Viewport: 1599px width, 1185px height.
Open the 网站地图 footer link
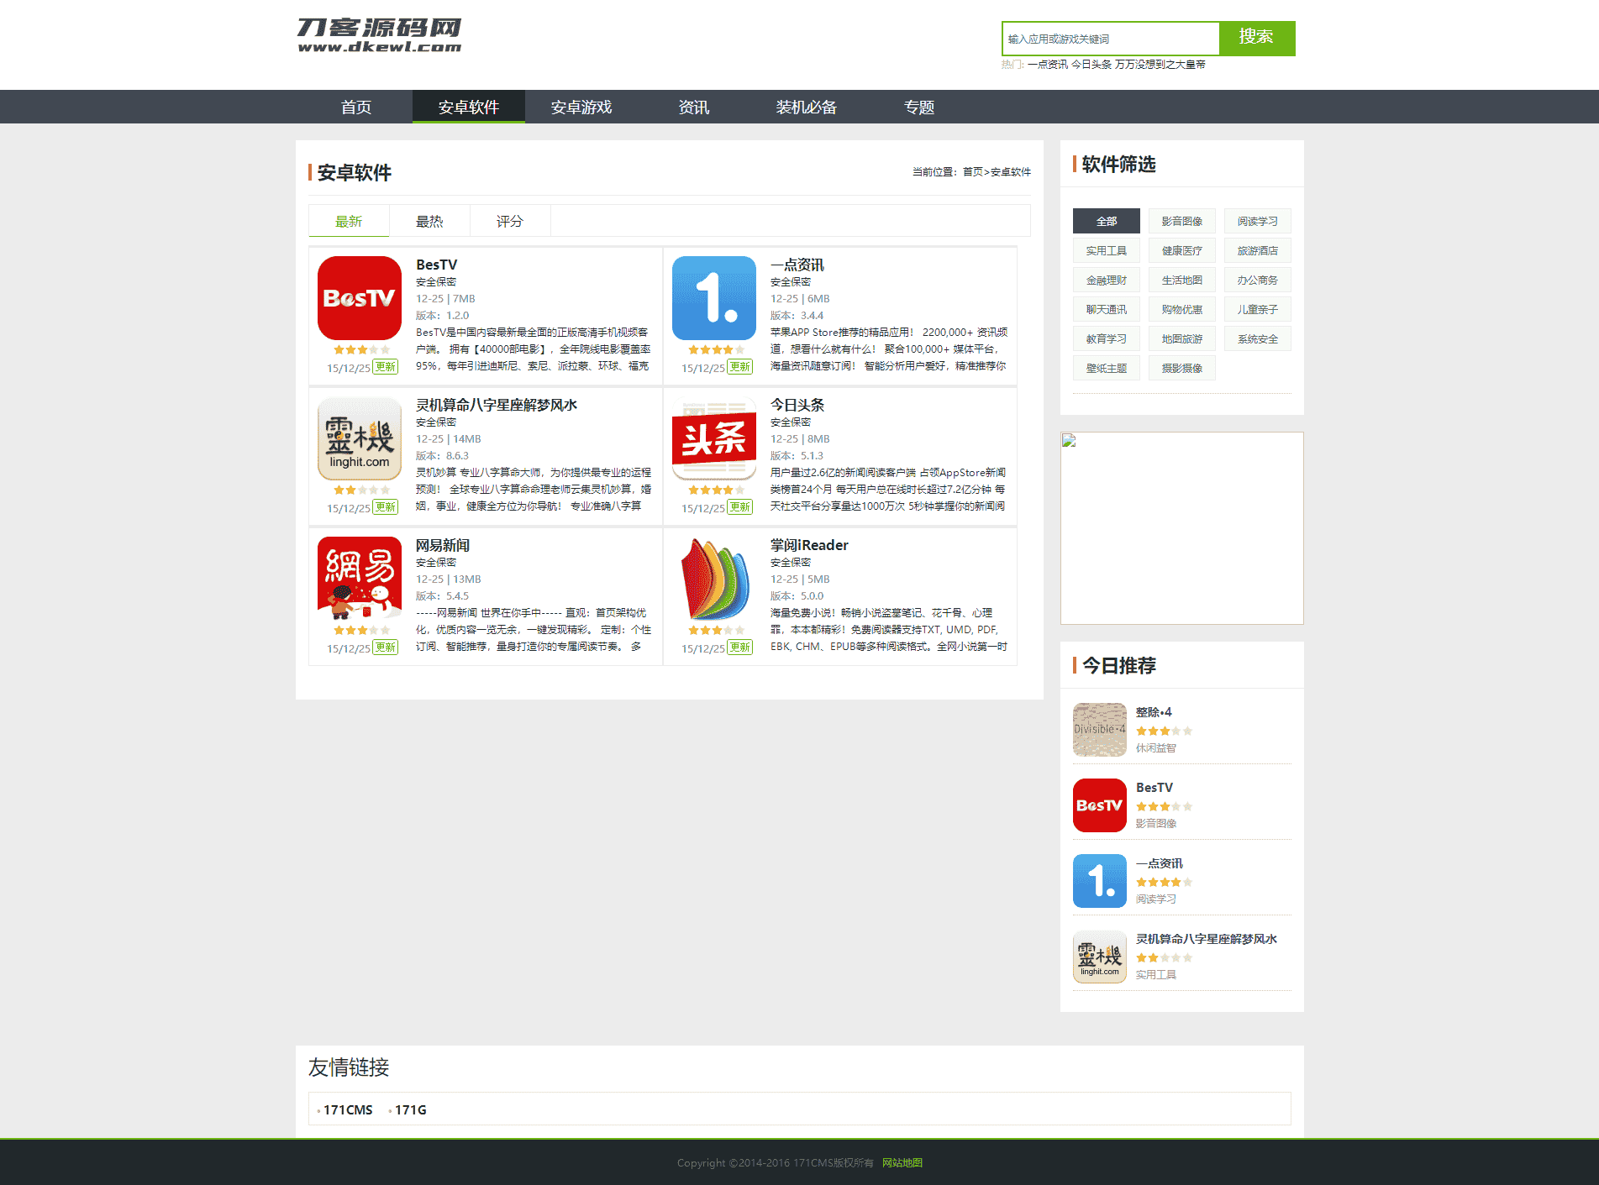[902, 1162]
